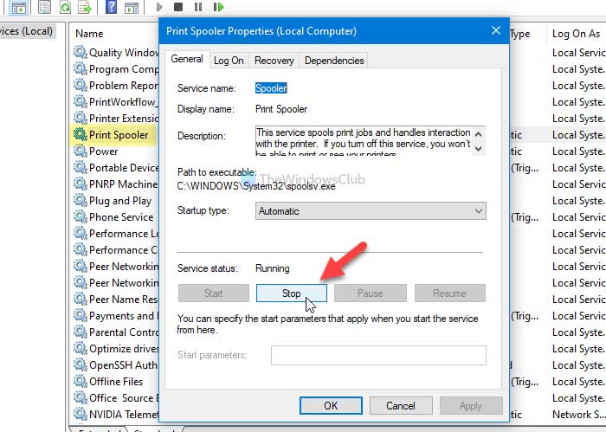The image size is (606, 432).
Task: Click Show/Hide Action Pane toolbar icon
Action: 132,7
